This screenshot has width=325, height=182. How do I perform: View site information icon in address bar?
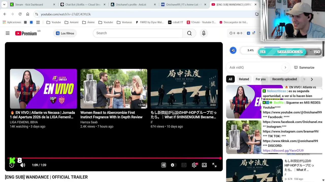[x=37, y=14]
